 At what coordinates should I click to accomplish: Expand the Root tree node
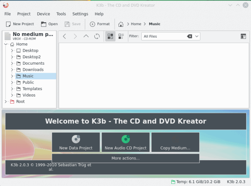point(6,101)
